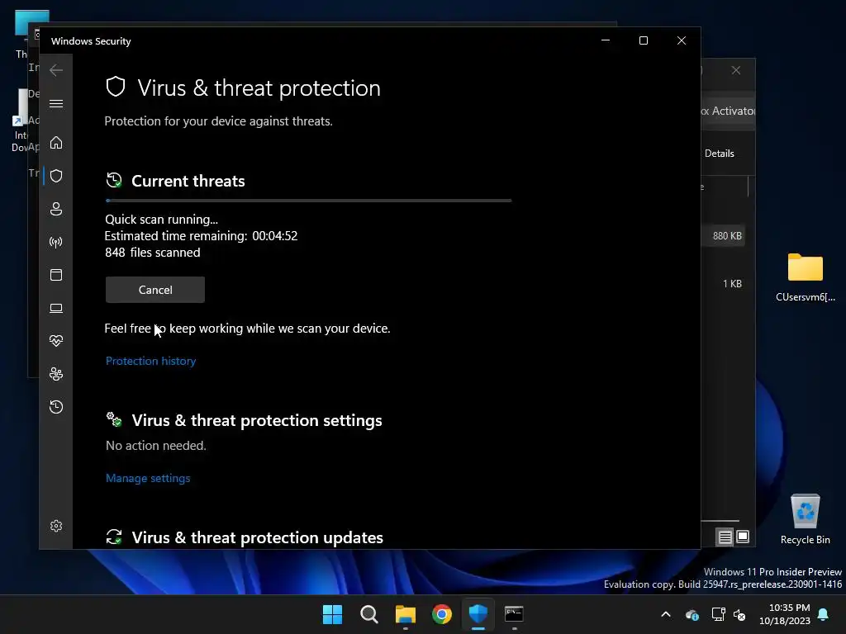Click Virus & threat protection settings gear icon
Screen dimensions: 846x634
point(114,419)
